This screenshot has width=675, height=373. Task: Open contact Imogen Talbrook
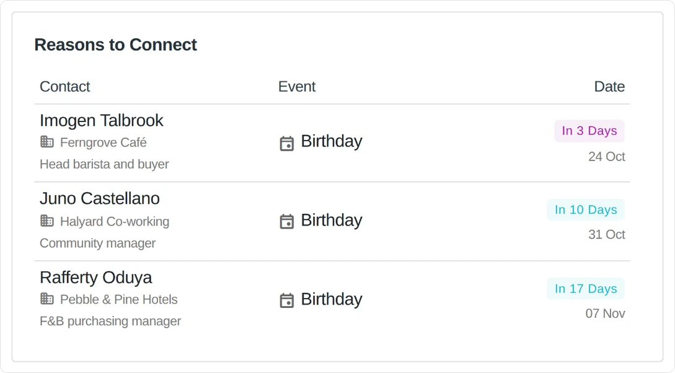(102, 120)
